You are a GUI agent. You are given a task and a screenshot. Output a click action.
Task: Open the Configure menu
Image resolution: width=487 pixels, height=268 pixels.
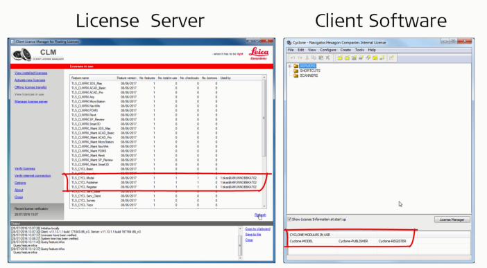[x=328, y=50]
